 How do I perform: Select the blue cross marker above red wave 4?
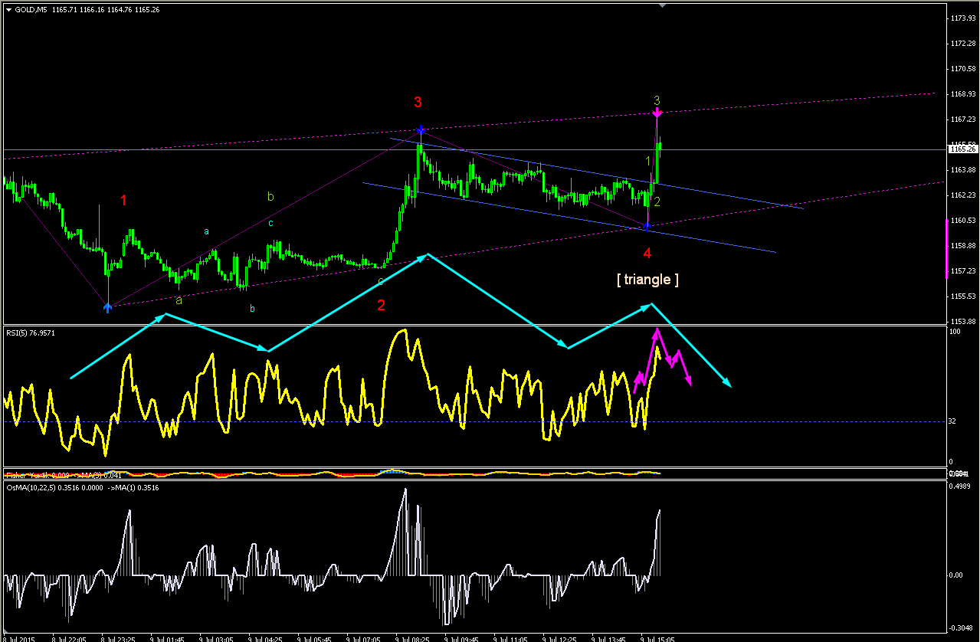tap(647, 226)
